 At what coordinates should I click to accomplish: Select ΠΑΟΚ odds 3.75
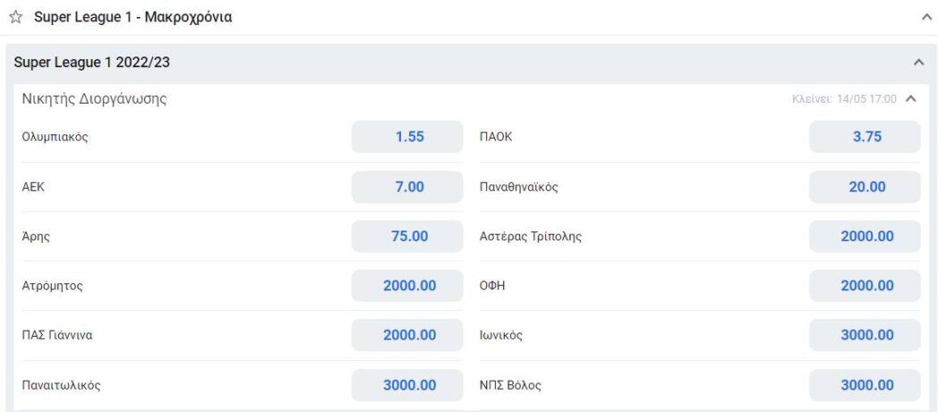[x=865, y=137]
